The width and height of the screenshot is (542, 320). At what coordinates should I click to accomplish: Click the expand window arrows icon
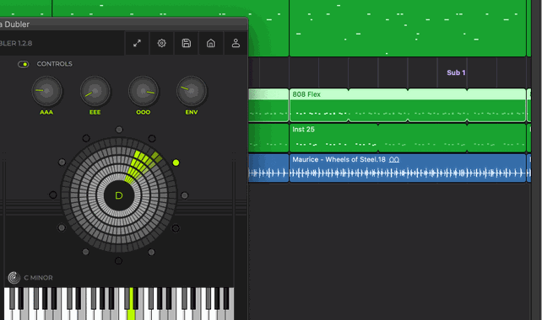click(x=138, y=43)
